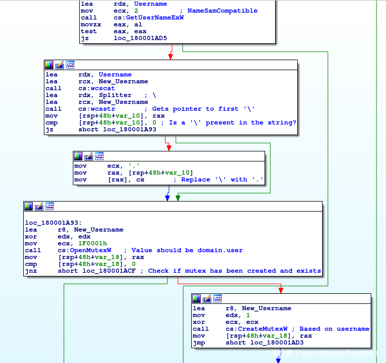
Task: Click the Splitter operand in the lea instruction
Action: pyautogui.click(x=115, y=95)
